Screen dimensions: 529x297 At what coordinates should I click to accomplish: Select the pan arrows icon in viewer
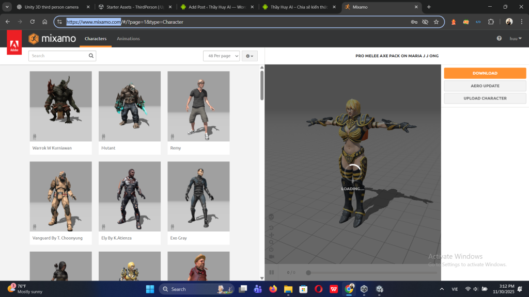272,235
